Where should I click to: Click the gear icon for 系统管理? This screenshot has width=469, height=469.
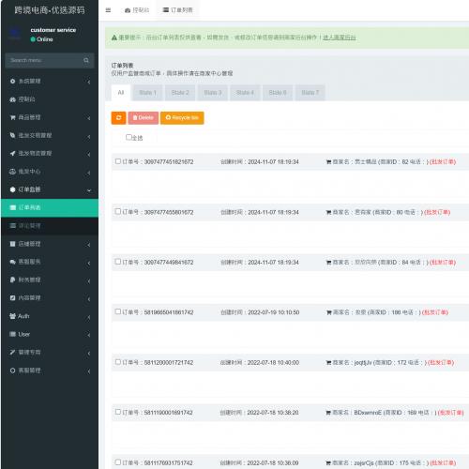coord(12,82)
